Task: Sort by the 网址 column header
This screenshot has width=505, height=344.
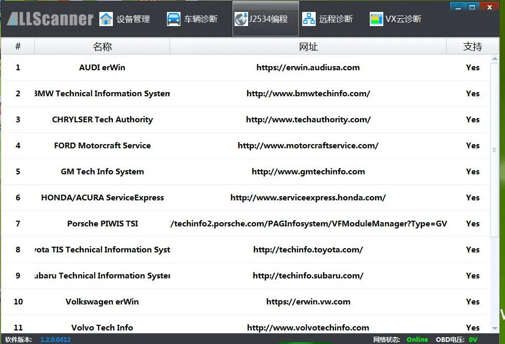Action: pos(308,46)
